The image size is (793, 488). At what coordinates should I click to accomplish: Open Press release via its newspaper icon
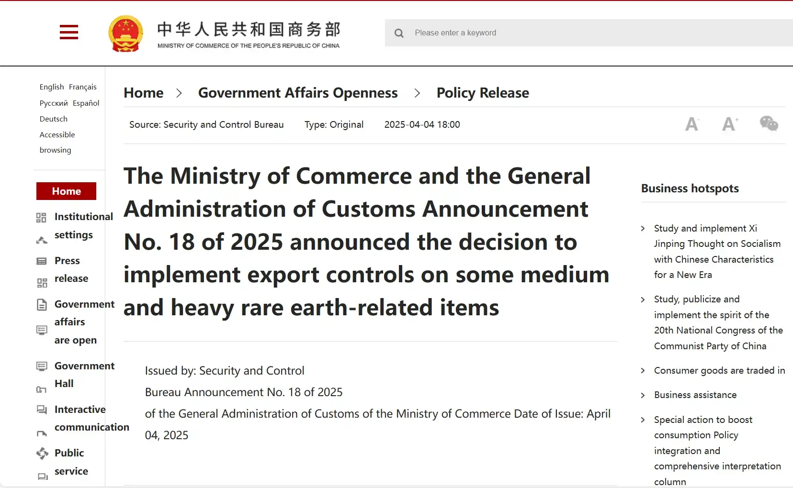[x=42, y=260]
